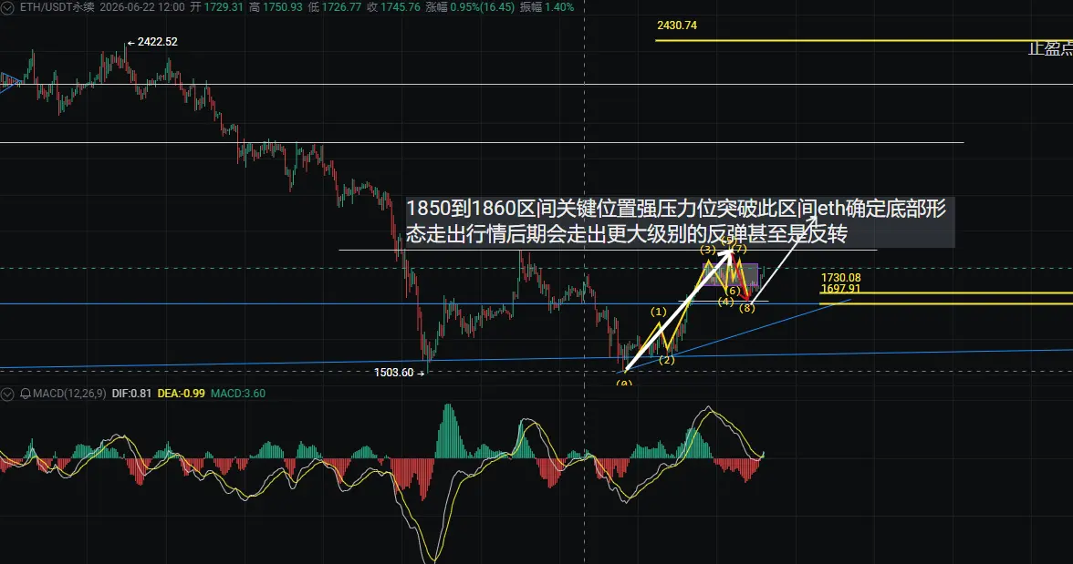Image resolution: width=1073 pixels, height=564 pixels.
Task: Select the purple consolidation rectangle drawing
Action: (x=730, y=275)
